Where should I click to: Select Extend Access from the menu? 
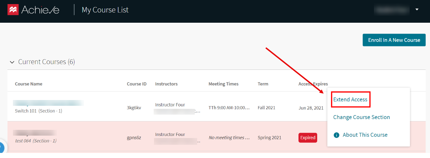(x=350, y=100)
